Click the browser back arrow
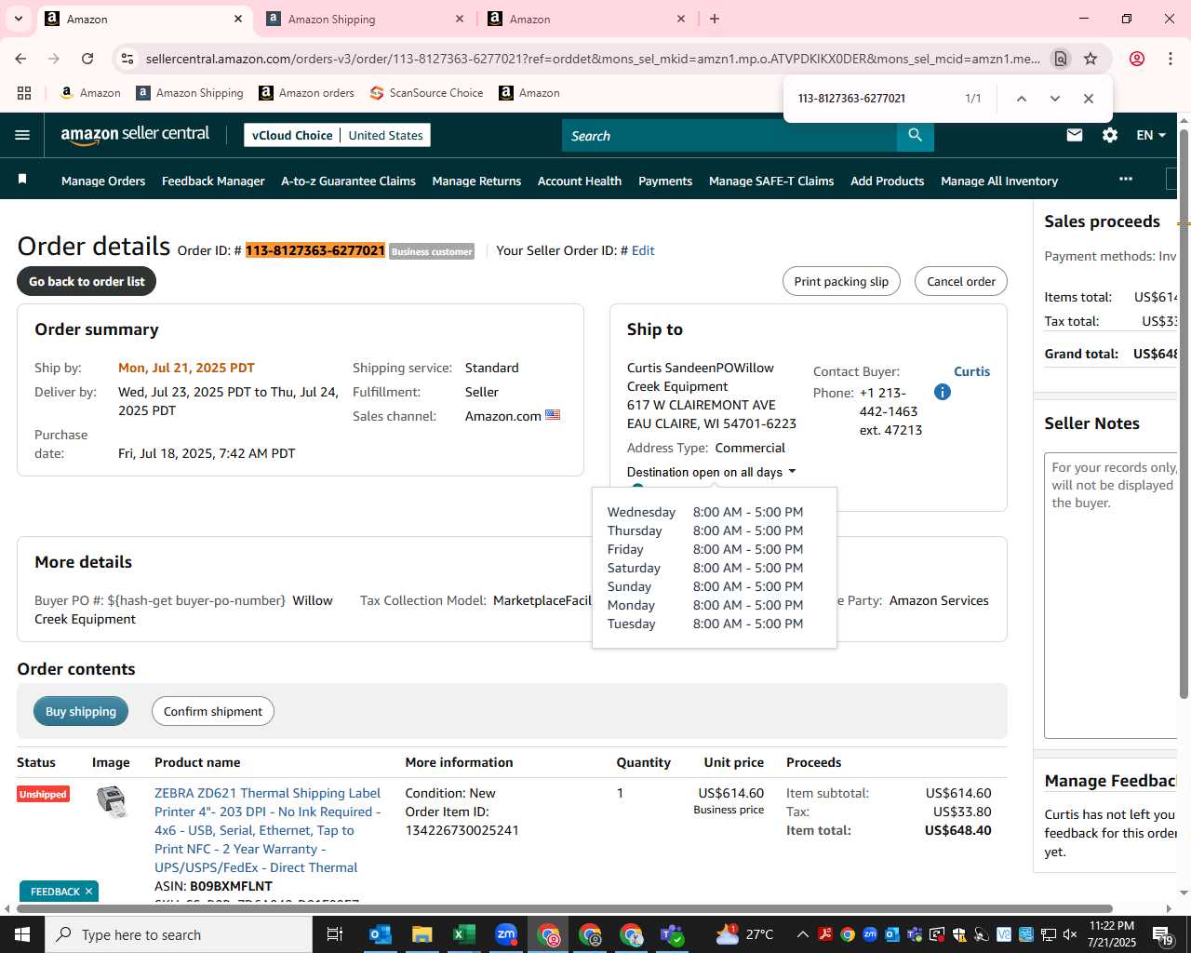This screenshot has height=953, width=1191. coord(20,59)
